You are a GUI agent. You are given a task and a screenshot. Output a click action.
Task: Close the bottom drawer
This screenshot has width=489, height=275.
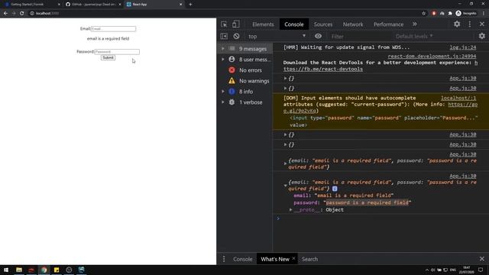[x=482, y=259]
